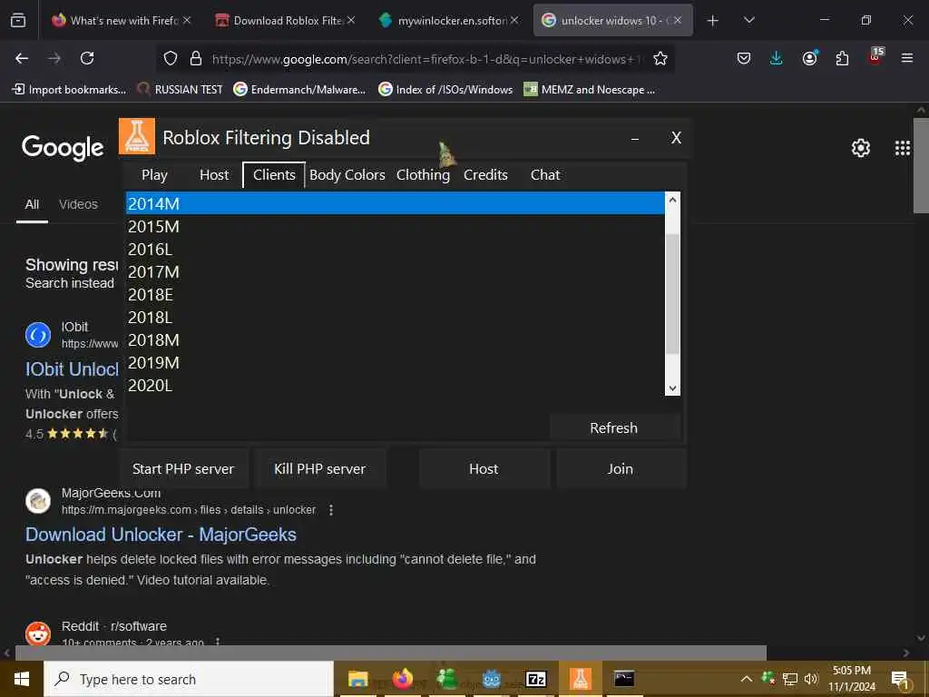Open the Credits tab

[x=485, y=175]
